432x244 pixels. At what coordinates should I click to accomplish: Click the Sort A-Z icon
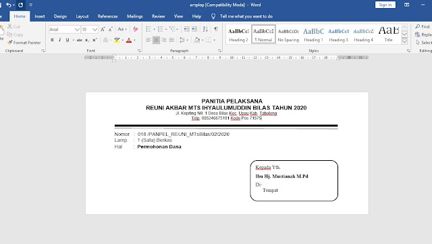pyautogui.click(x=205, y=29)
